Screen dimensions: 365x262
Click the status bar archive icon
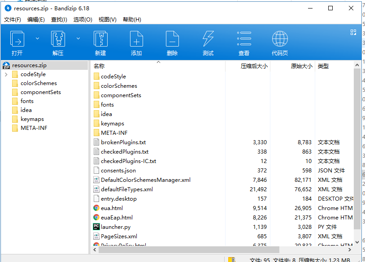tap(232, 260)
